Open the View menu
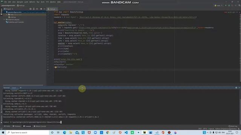The height and width of the screenshot is (135, 241). [x=14, y=2]
